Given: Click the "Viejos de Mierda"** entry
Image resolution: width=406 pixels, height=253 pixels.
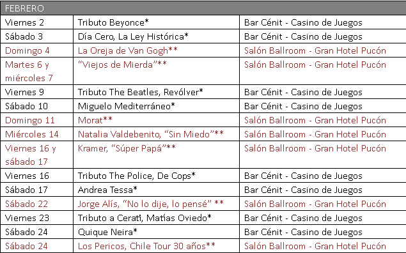Looking at the screenshot, I should pos(122,65).
